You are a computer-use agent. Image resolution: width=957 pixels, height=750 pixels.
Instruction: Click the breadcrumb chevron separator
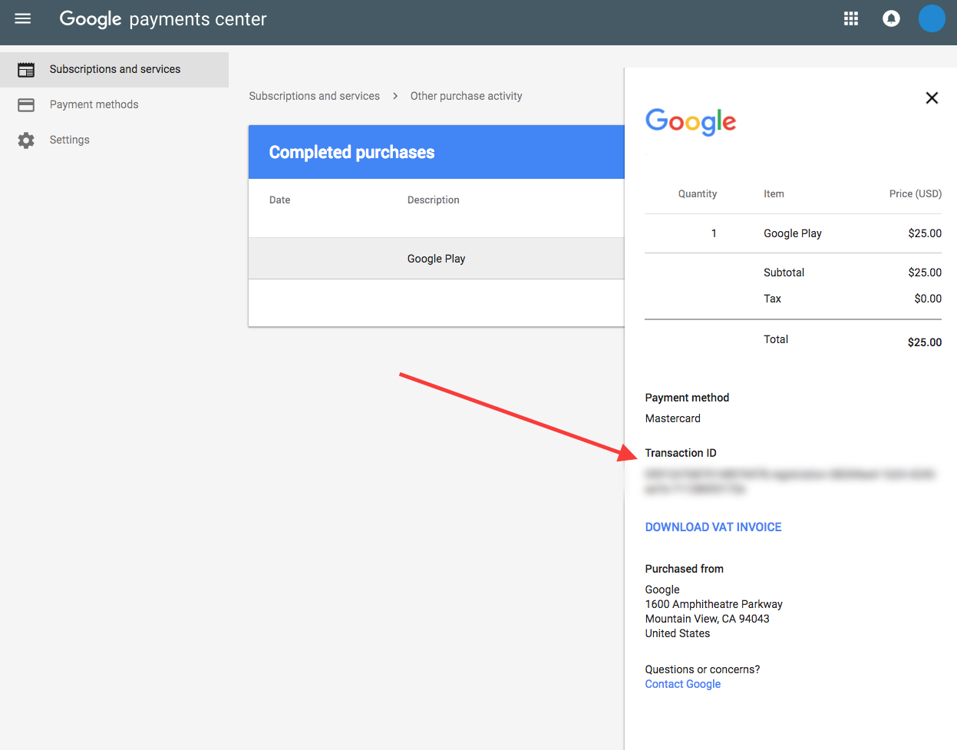tap(395, 96)
